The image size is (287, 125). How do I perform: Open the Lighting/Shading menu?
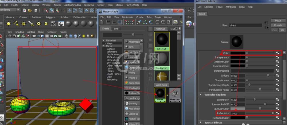72,5
